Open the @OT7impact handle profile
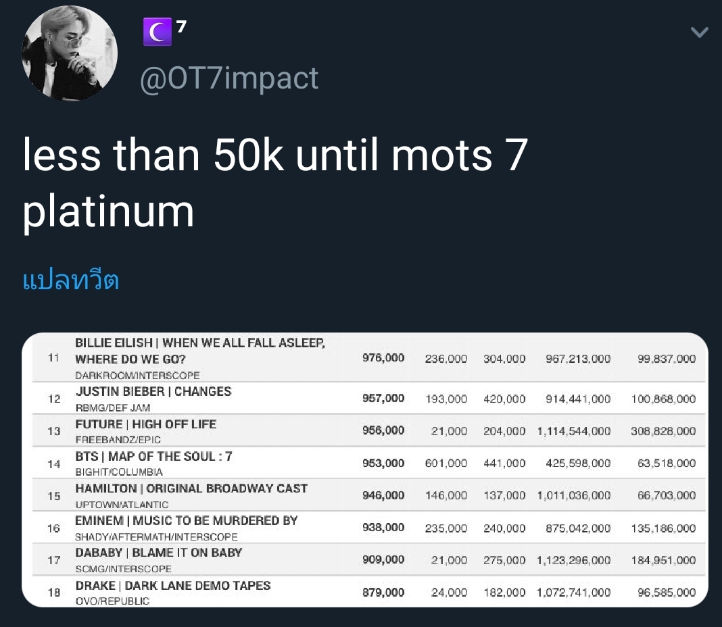 click(229, 78)
